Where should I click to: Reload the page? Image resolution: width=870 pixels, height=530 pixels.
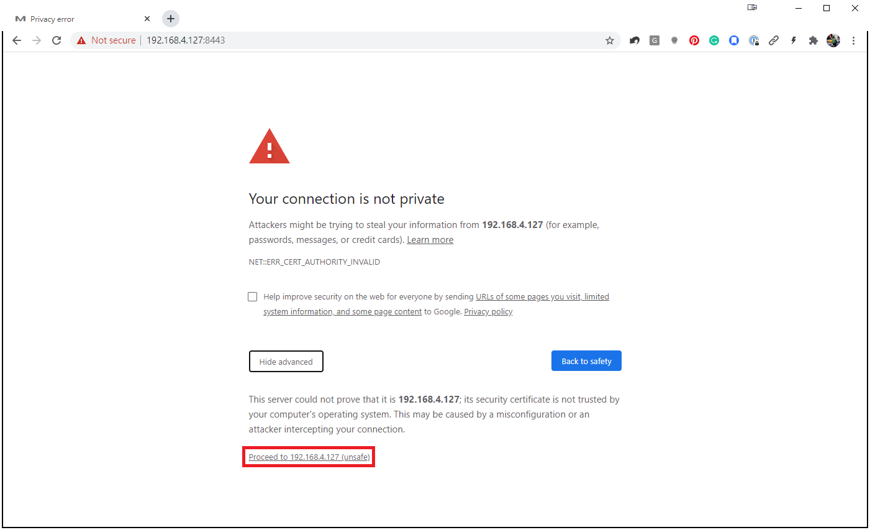pos(57,40)
